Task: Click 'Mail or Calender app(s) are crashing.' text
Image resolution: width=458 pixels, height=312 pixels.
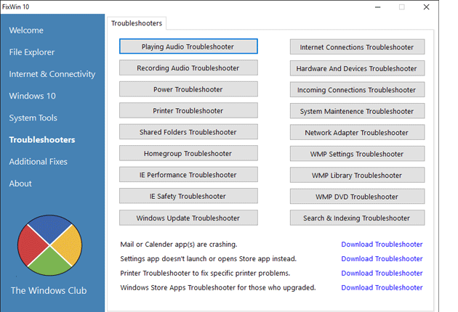Action: click(x=179, y=245)
